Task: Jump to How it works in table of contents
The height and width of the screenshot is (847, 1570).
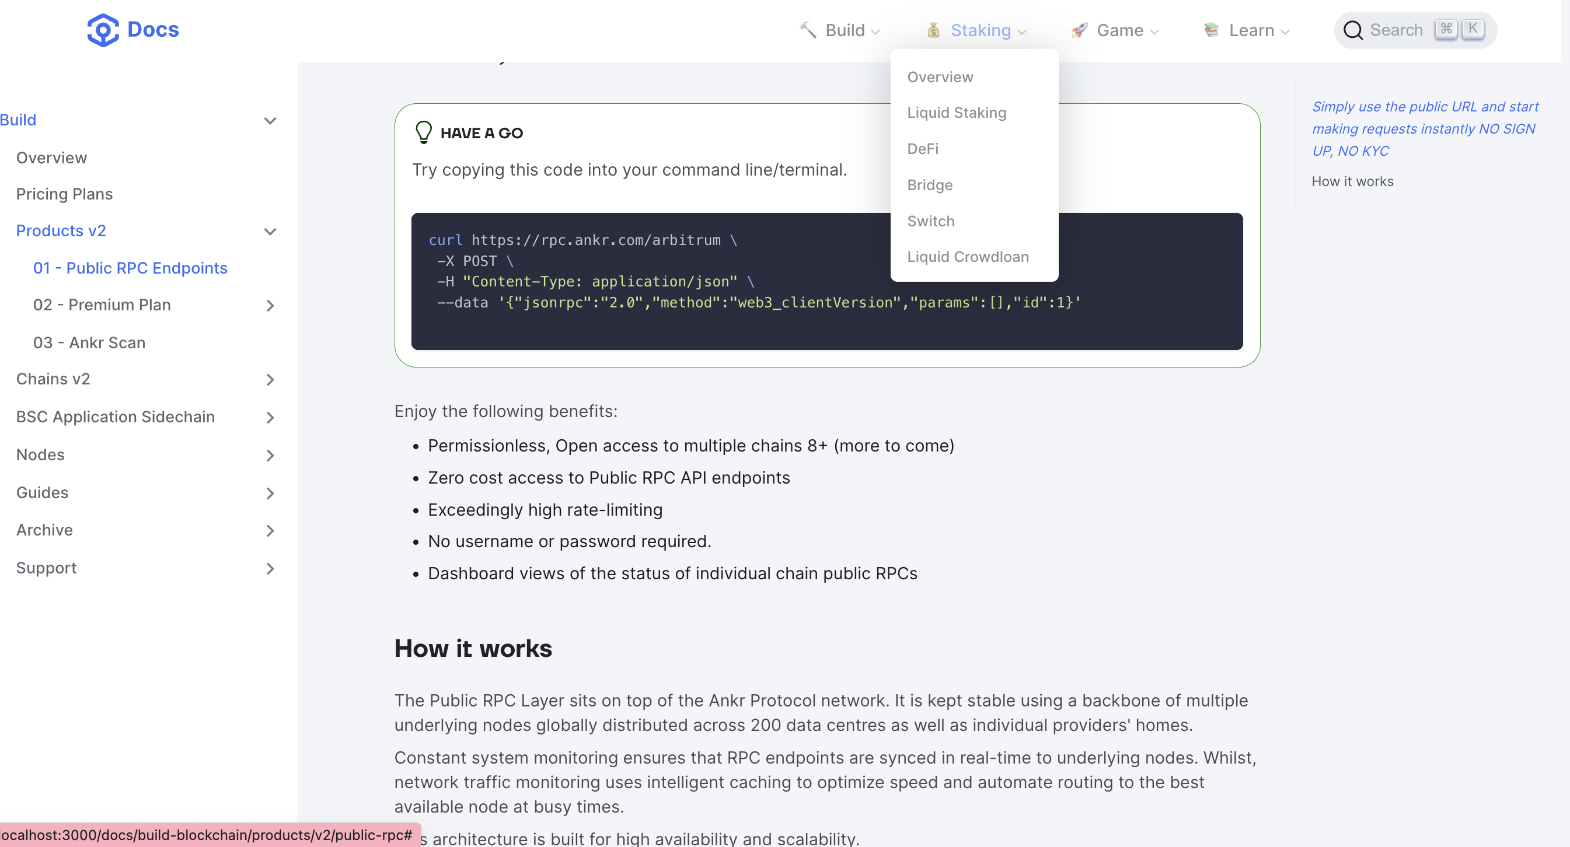Action: 1352,181
